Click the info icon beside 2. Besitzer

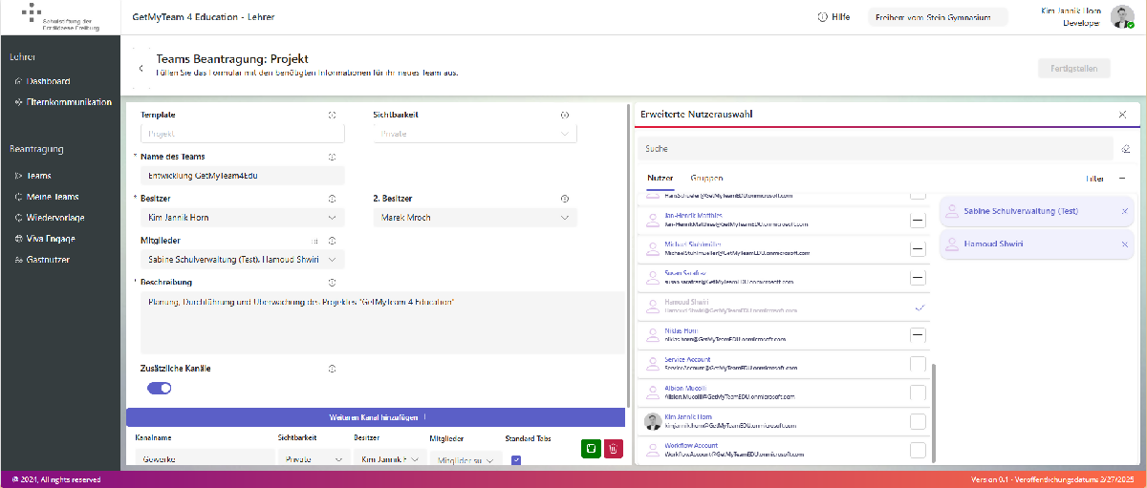(565, 199)
